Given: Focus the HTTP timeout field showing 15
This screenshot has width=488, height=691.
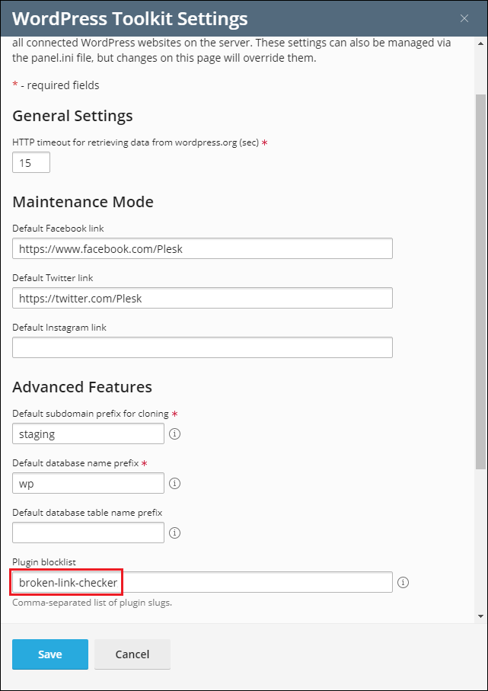Looking at the screenshot, I should click(31, 162).
